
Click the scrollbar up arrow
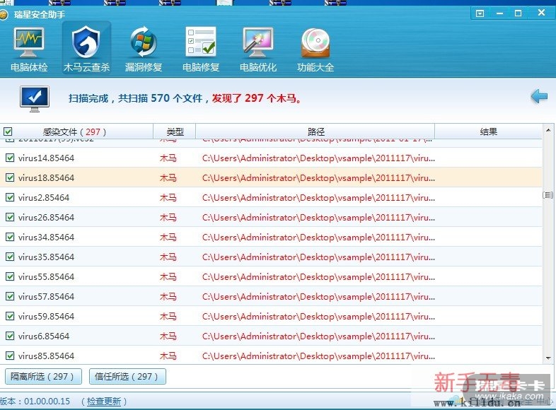548,130
